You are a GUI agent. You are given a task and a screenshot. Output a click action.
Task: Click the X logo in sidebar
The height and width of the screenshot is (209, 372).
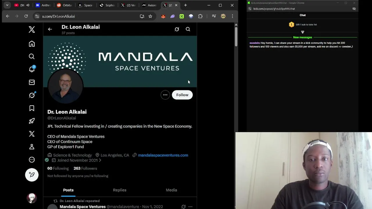click(32, 30)
